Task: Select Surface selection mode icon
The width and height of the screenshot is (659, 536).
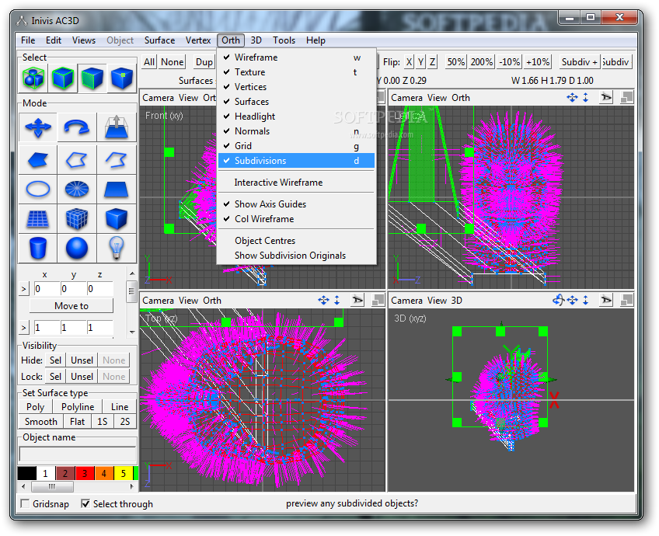Action: [x=92, y=78]
